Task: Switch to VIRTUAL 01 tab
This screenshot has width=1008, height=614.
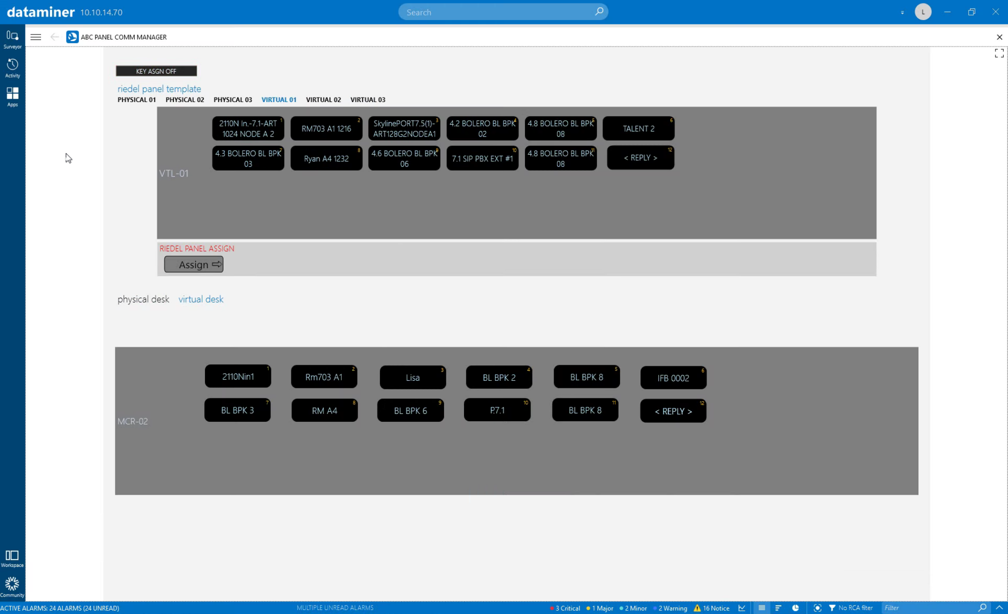Action: pos(279,100)
